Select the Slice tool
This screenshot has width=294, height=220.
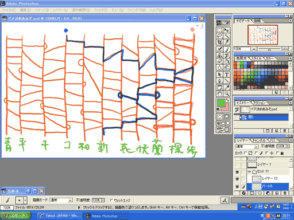coord(227,42)
